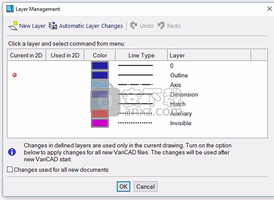Click the Used in 2D column header

click(65, 55)
